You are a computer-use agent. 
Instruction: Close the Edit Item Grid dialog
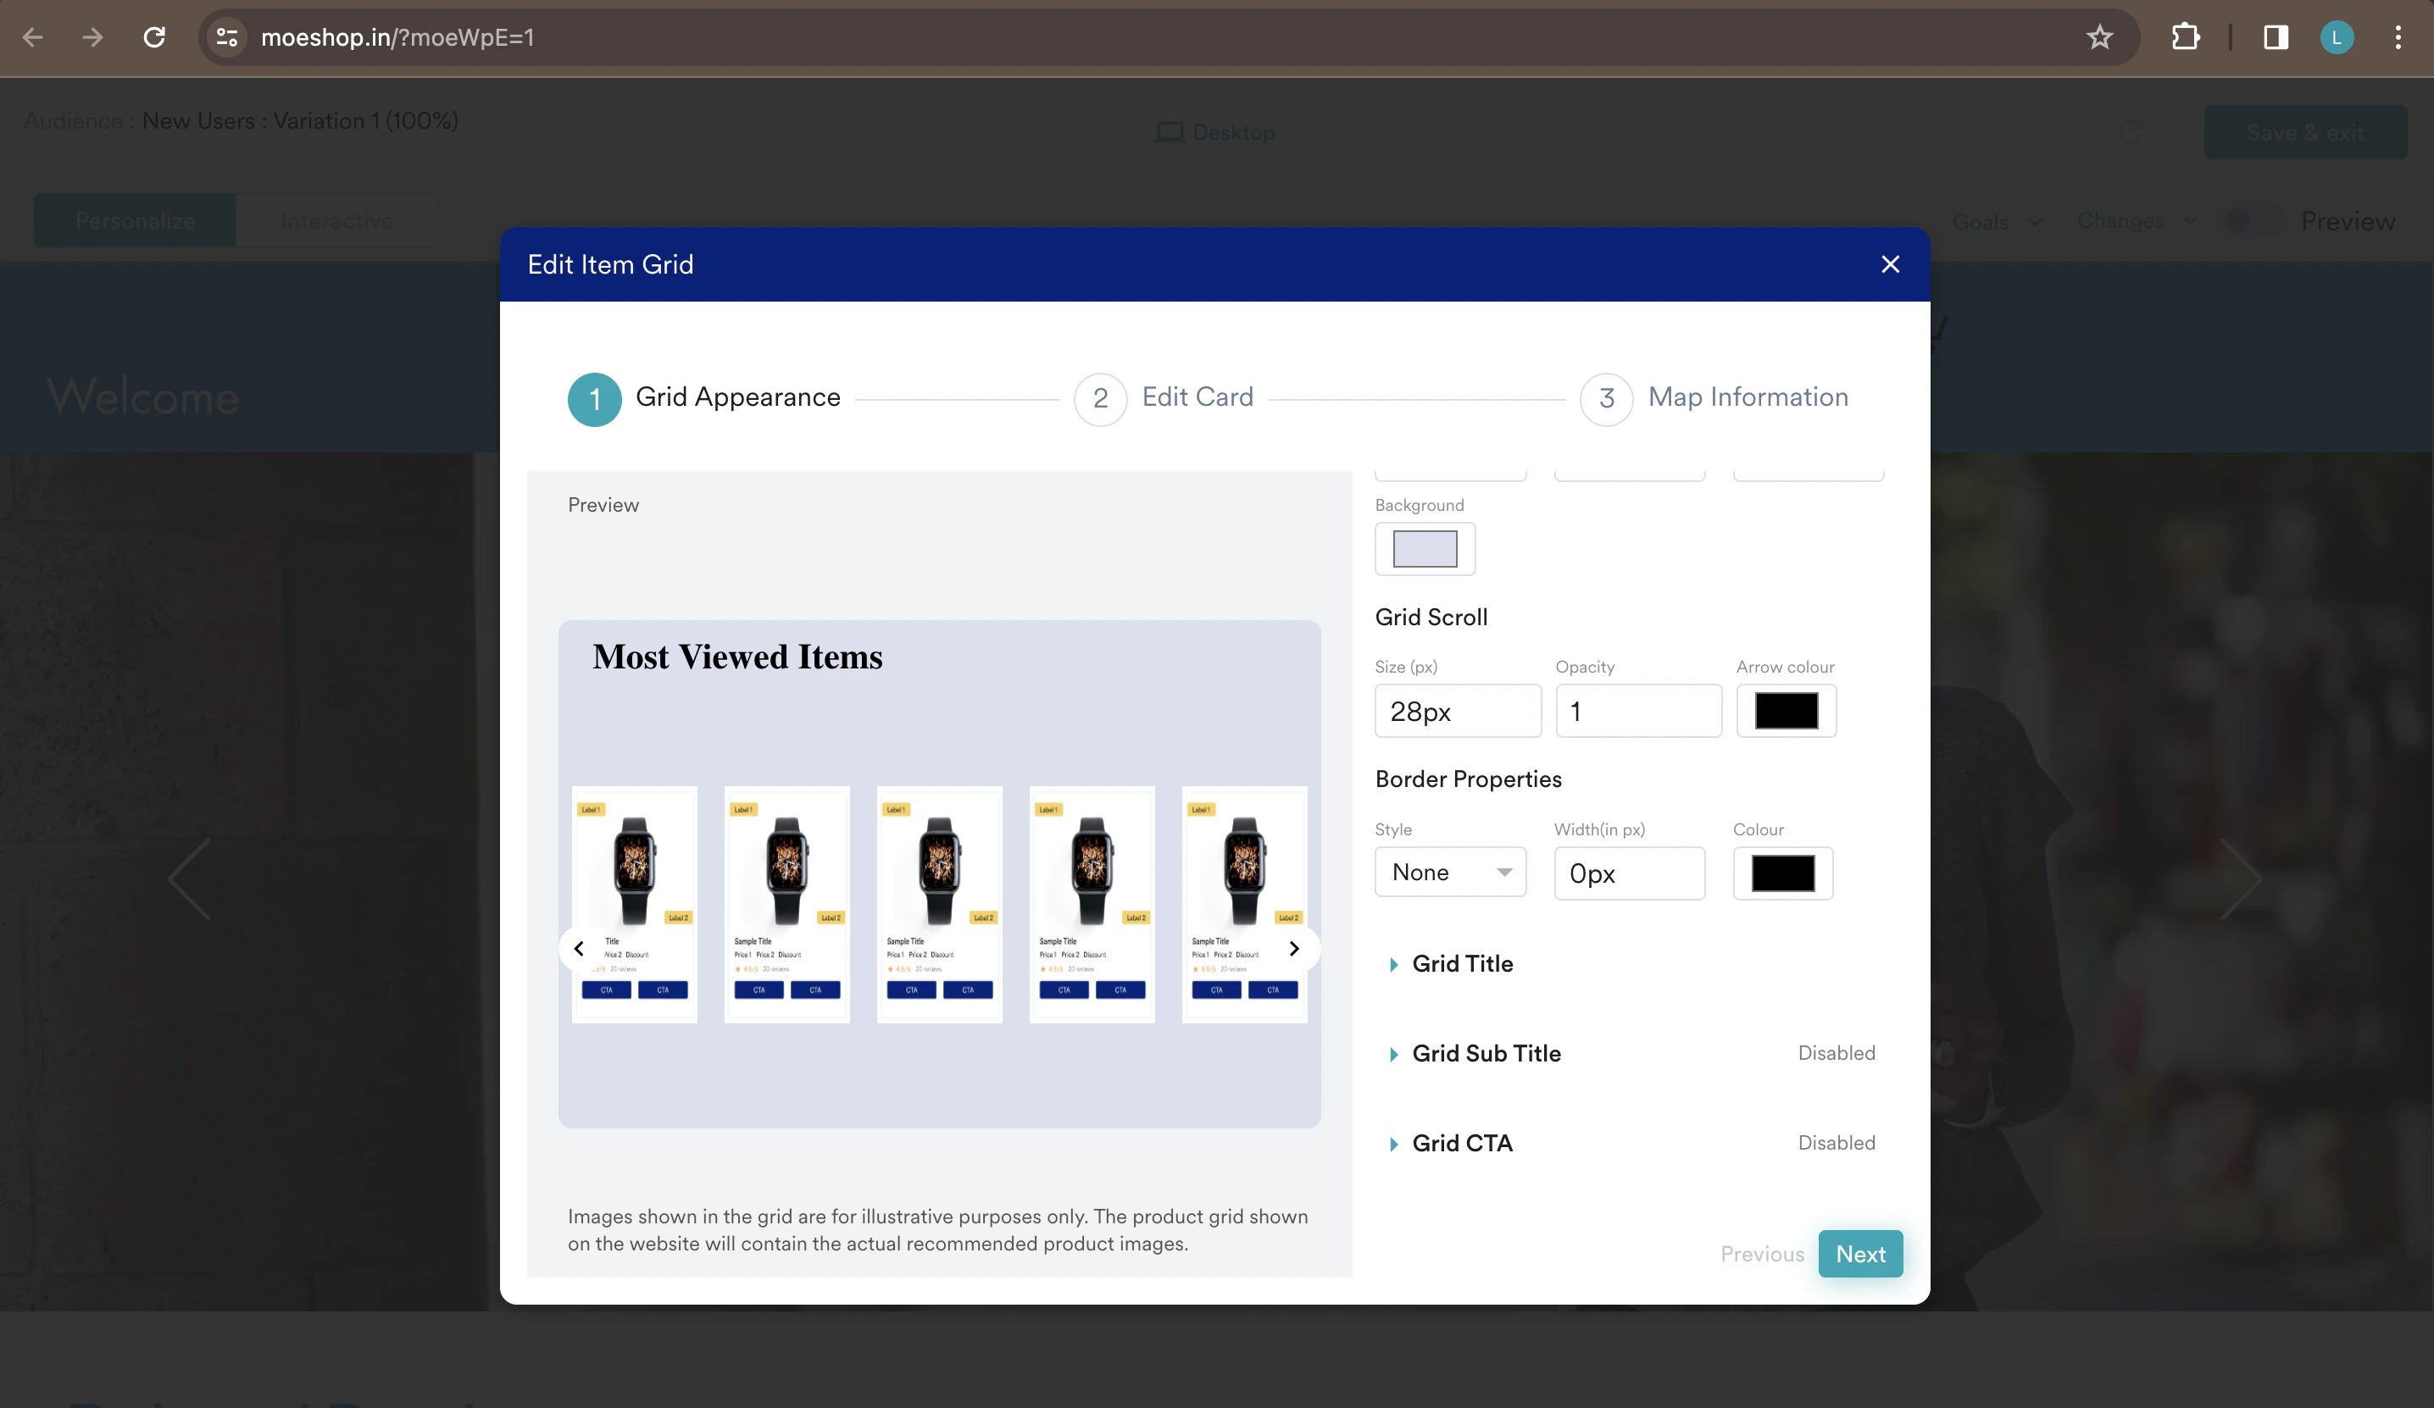1889,264
